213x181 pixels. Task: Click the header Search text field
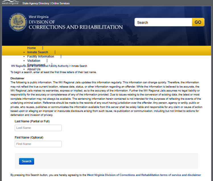(x=163, y=22)
